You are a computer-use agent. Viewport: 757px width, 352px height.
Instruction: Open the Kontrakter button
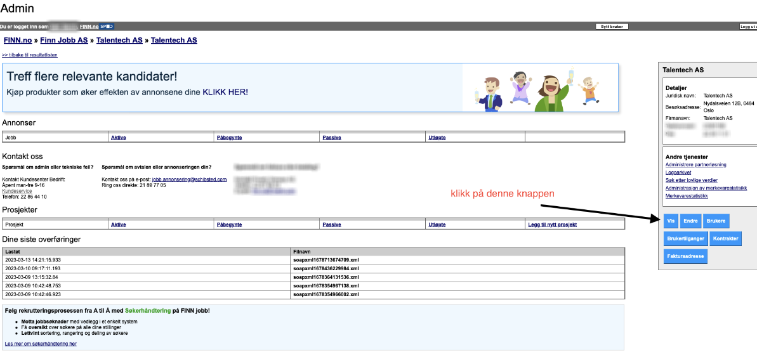[x=726, y=238]
